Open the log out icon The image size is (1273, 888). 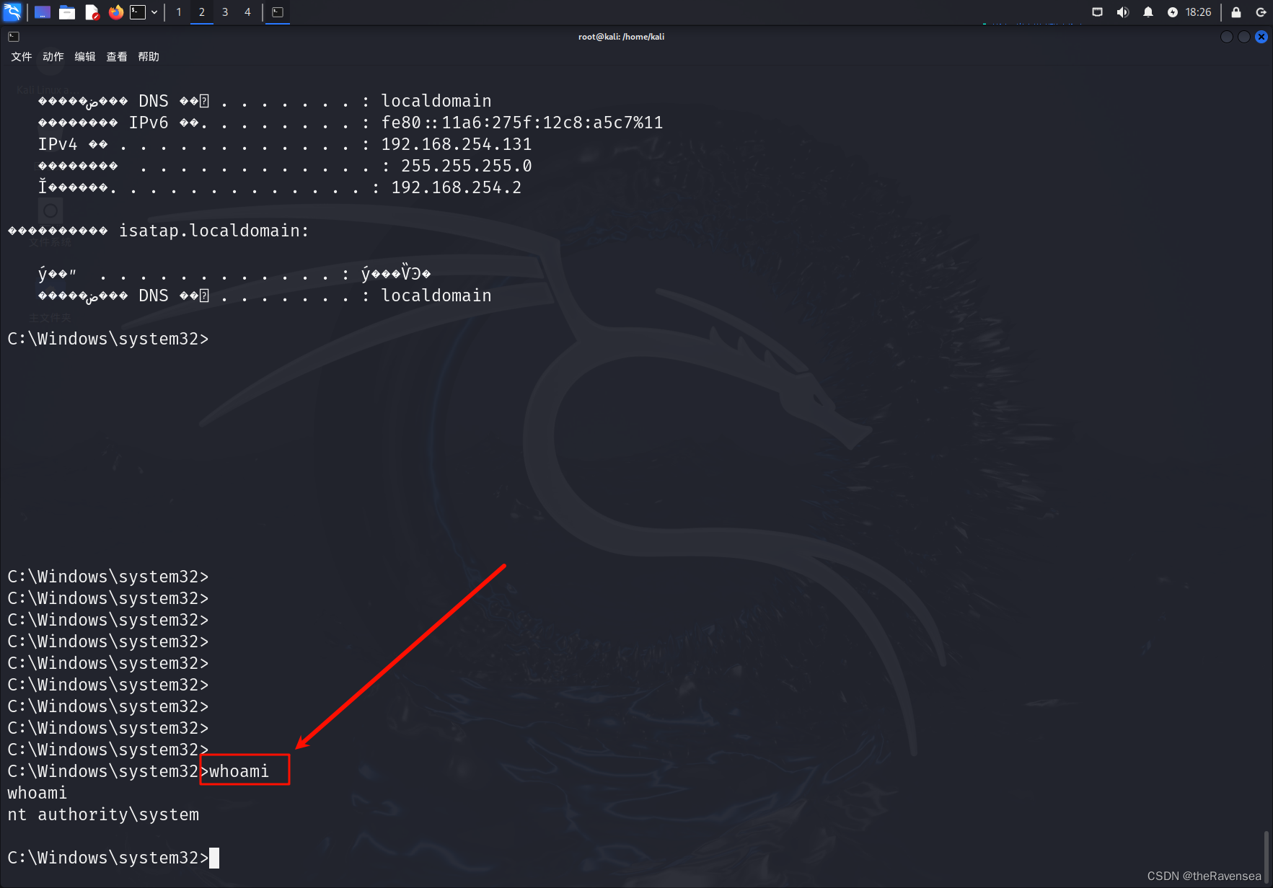1261,12
